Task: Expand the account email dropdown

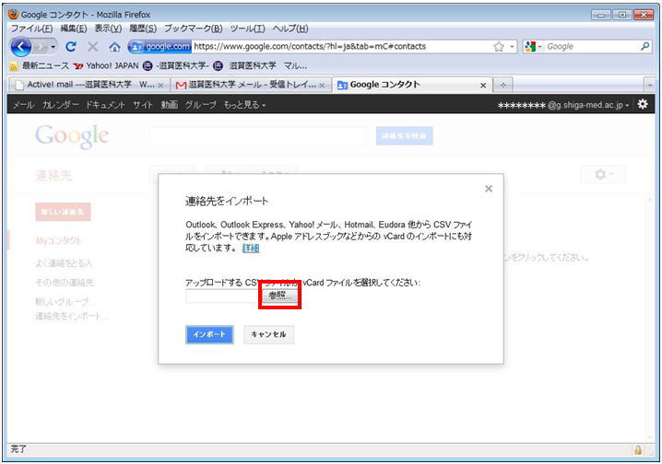Action: [627, 105]
